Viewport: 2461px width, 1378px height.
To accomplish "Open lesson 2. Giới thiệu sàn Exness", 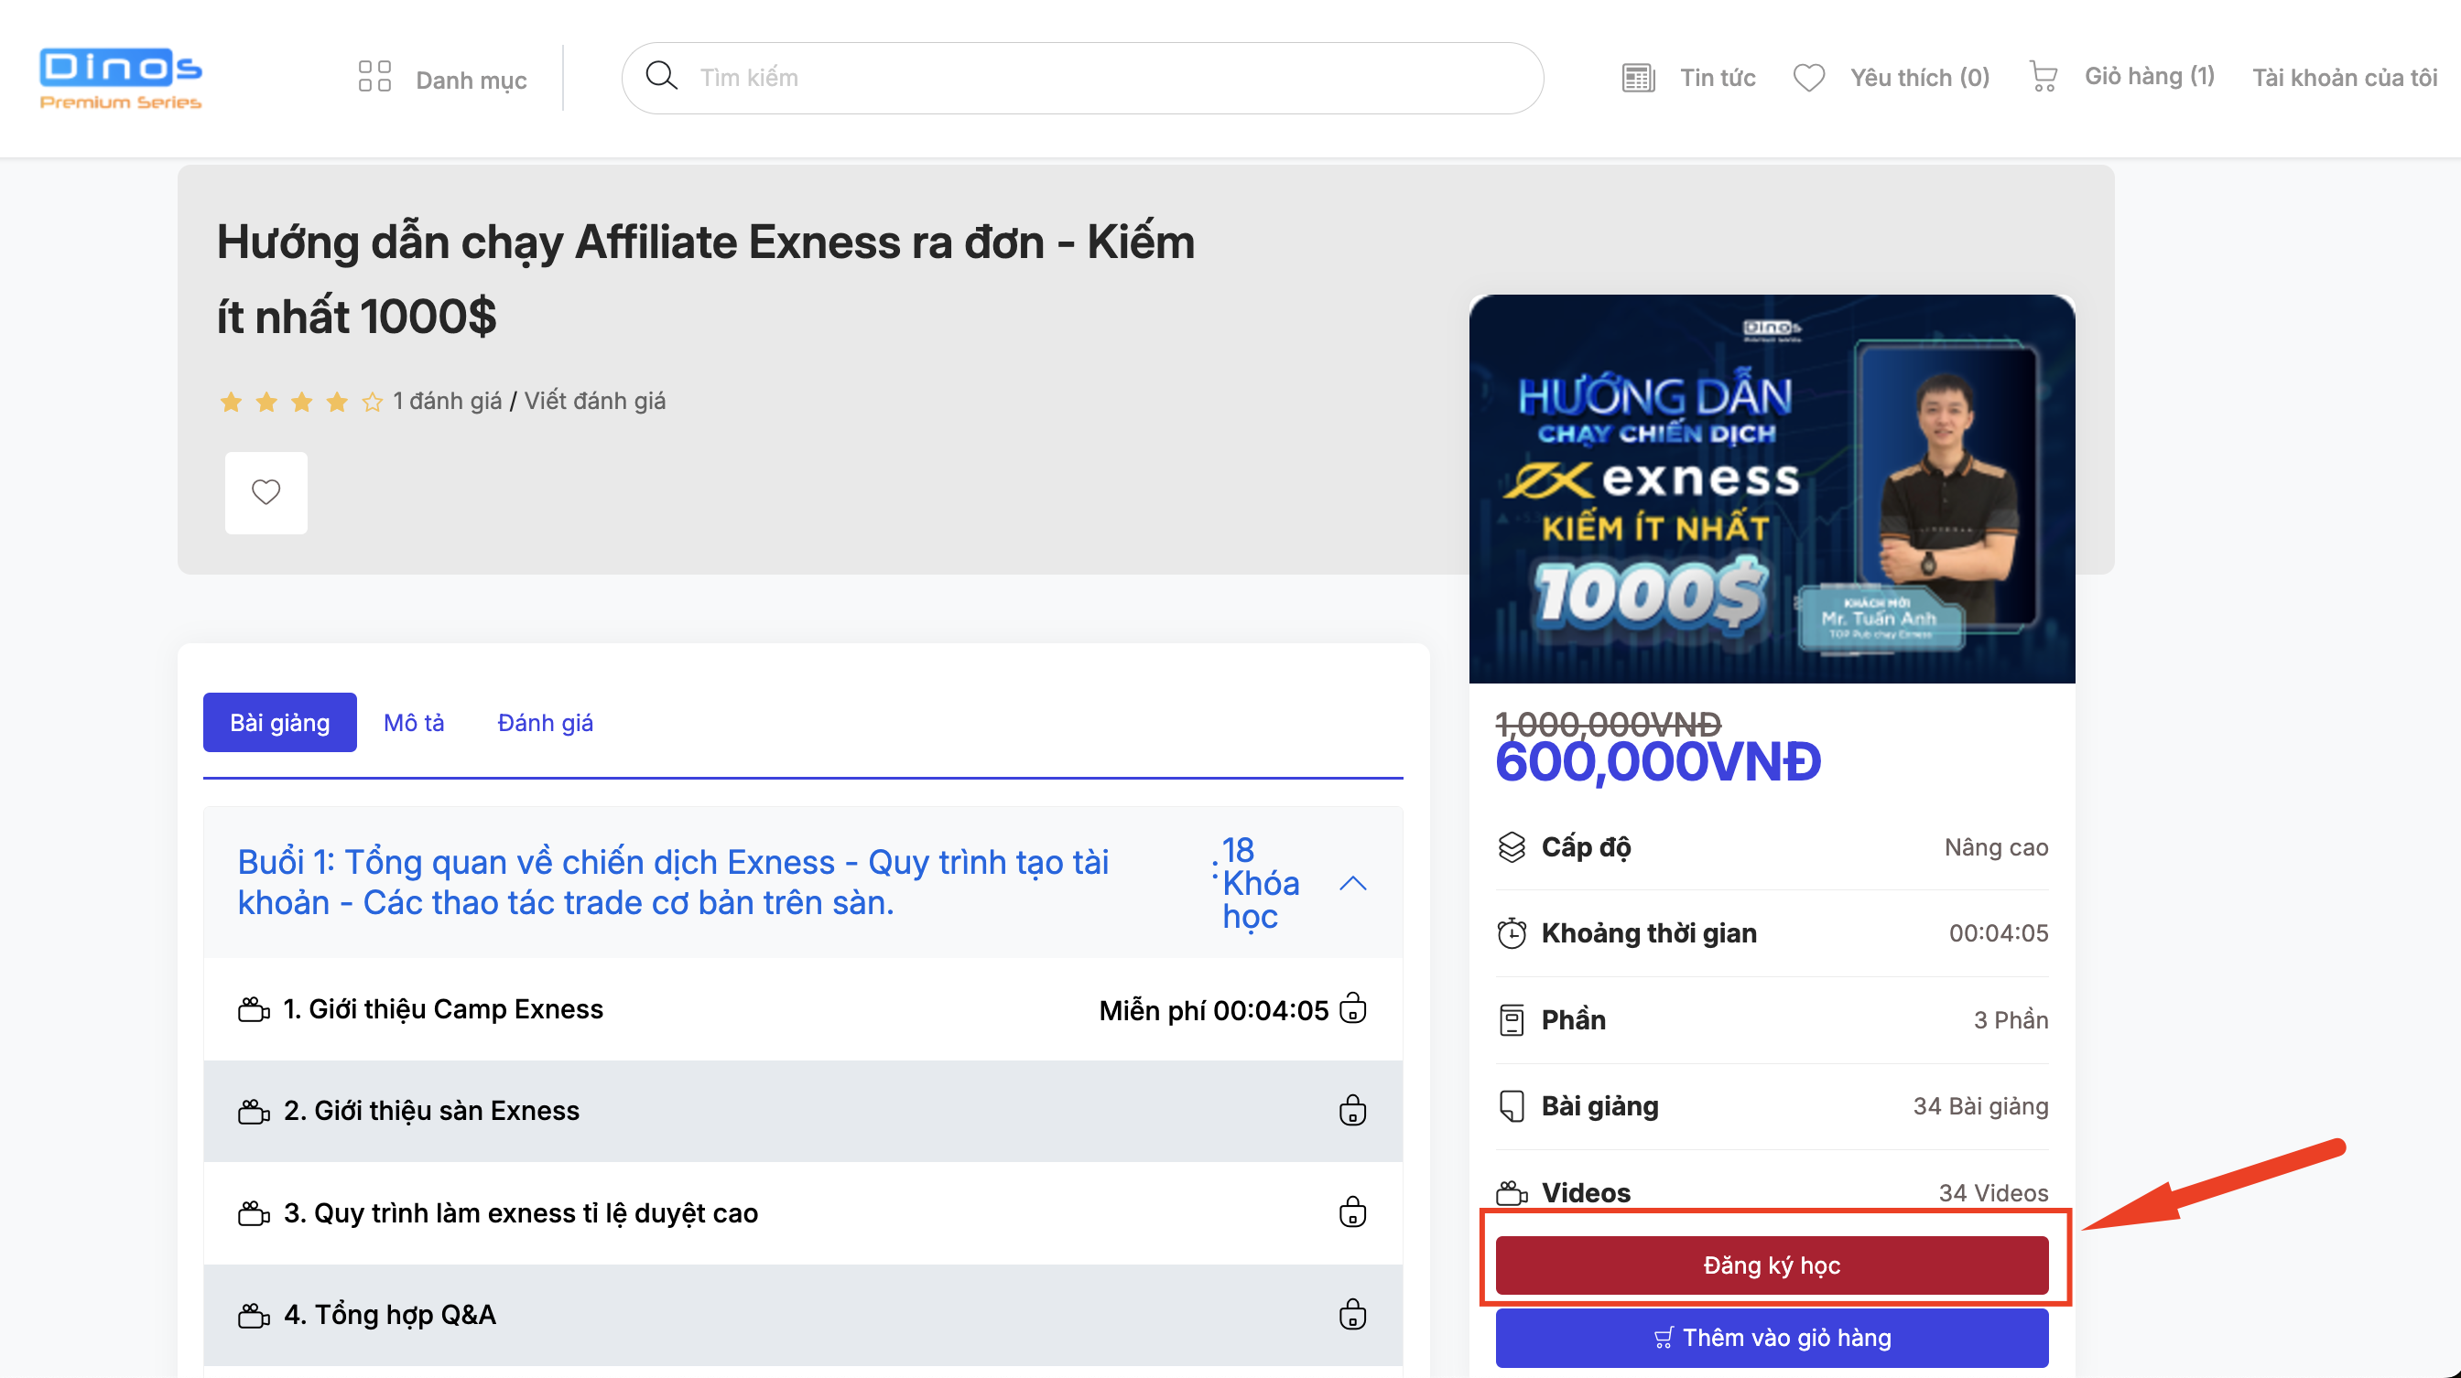I will pyautogui.click(x=431, y=1112).
